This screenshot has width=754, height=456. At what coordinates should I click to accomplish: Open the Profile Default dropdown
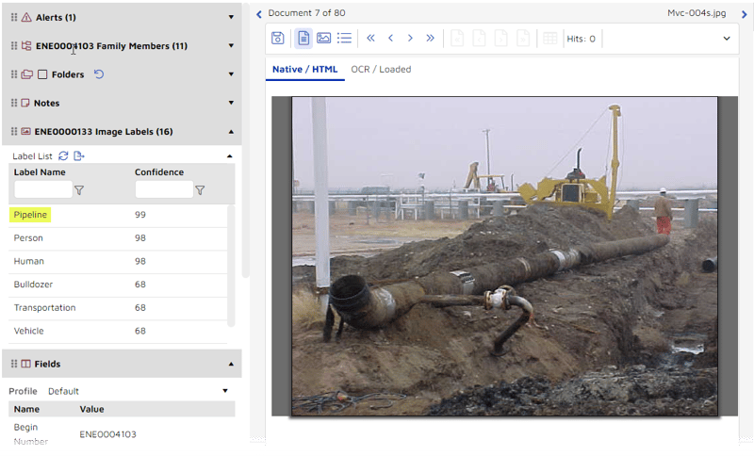click(x=225, y=391)
